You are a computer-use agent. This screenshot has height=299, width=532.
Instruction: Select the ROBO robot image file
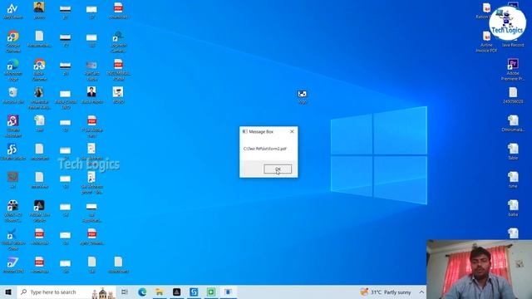(118, 95)
